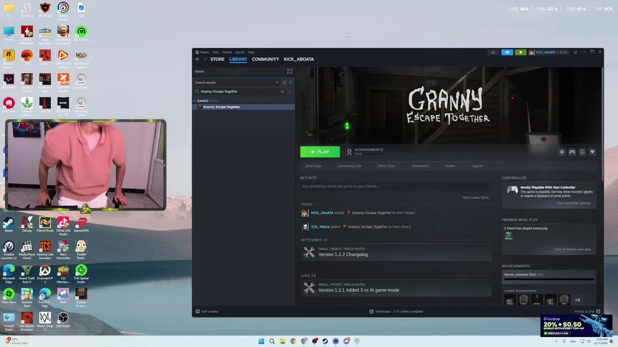Open Steam's announcements megaphone icon
Viewport: 618px width, 347px height.
pos(507,52)
